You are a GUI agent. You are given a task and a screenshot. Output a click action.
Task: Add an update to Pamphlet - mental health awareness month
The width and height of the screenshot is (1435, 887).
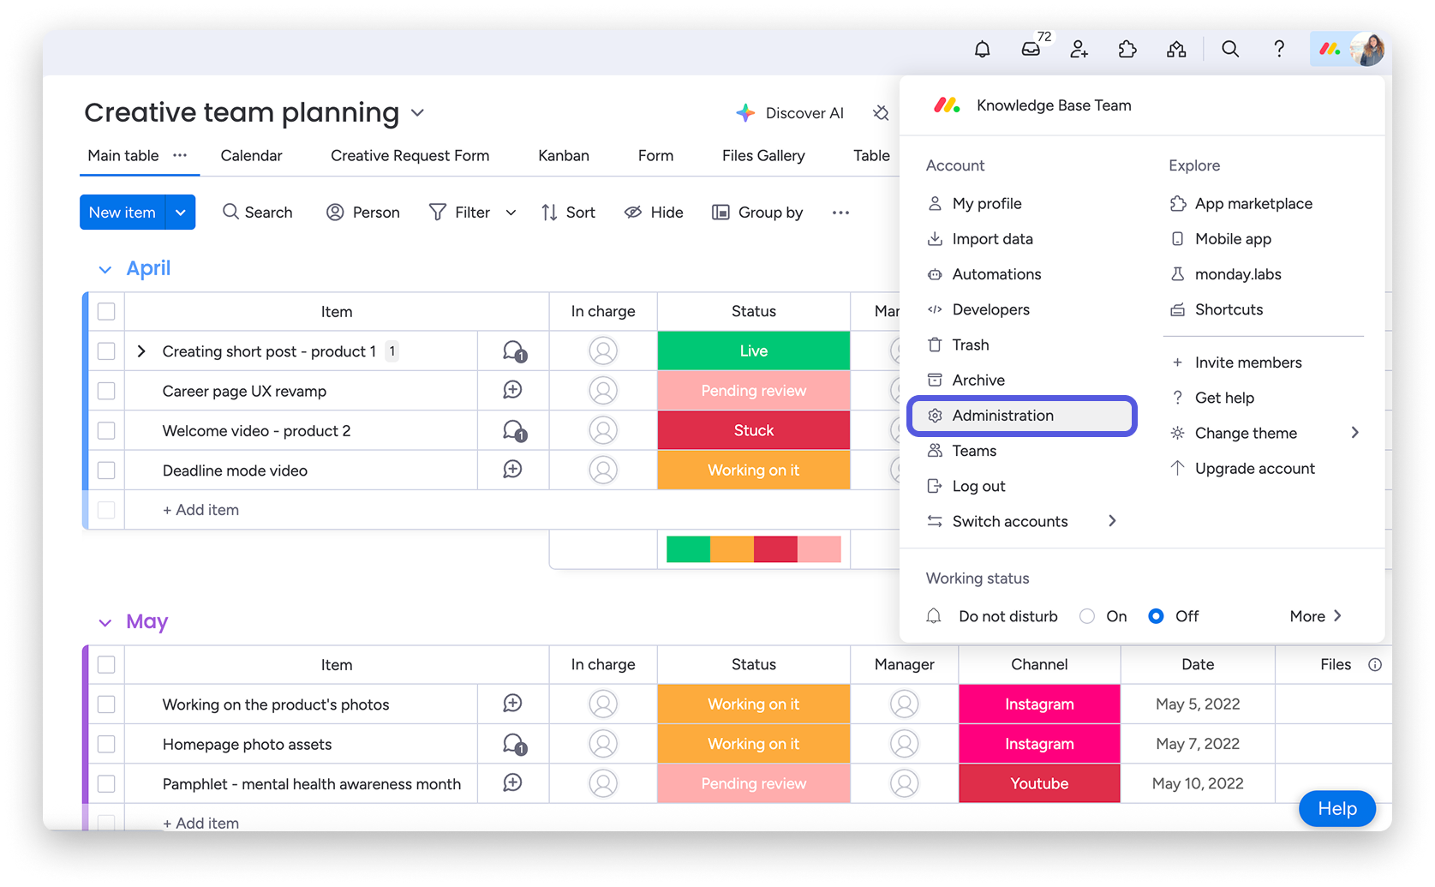pos(512,782)
